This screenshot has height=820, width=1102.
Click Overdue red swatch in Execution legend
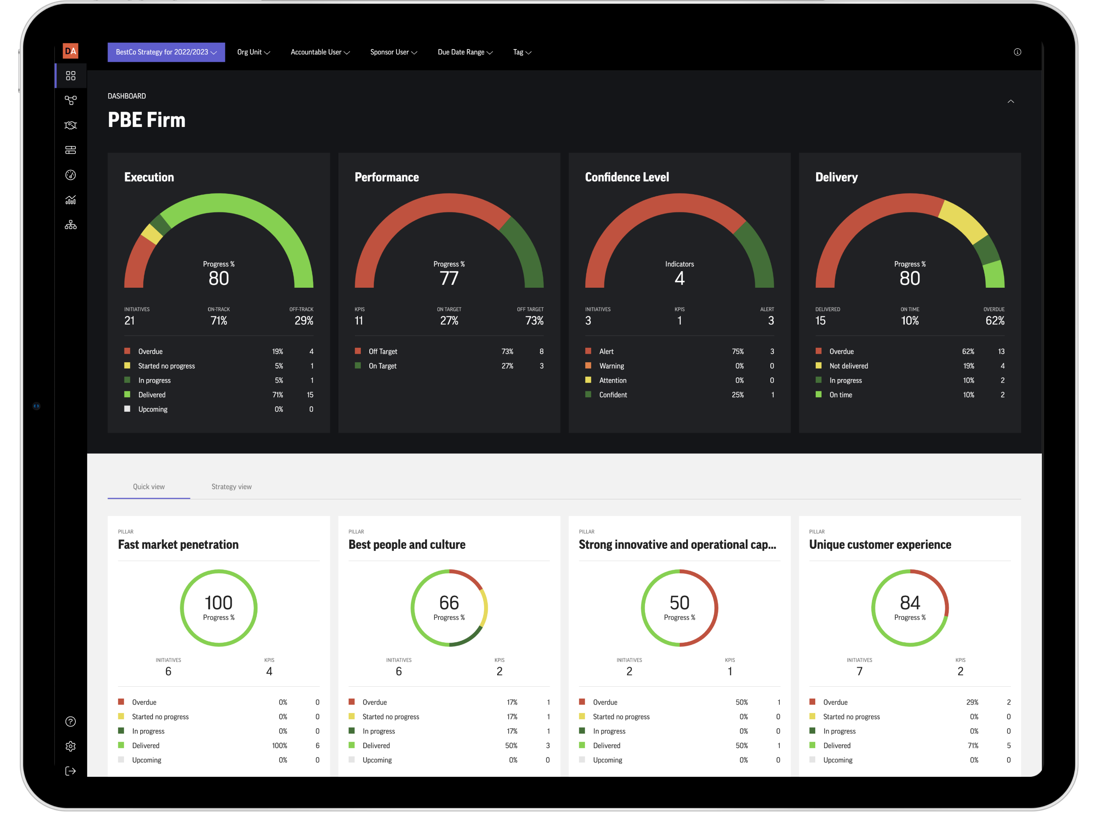[127, 351]
